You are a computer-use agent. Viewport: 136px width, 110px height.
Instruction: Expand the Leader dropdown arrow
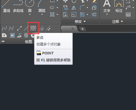pyautogui.click(x=133, y=8)
